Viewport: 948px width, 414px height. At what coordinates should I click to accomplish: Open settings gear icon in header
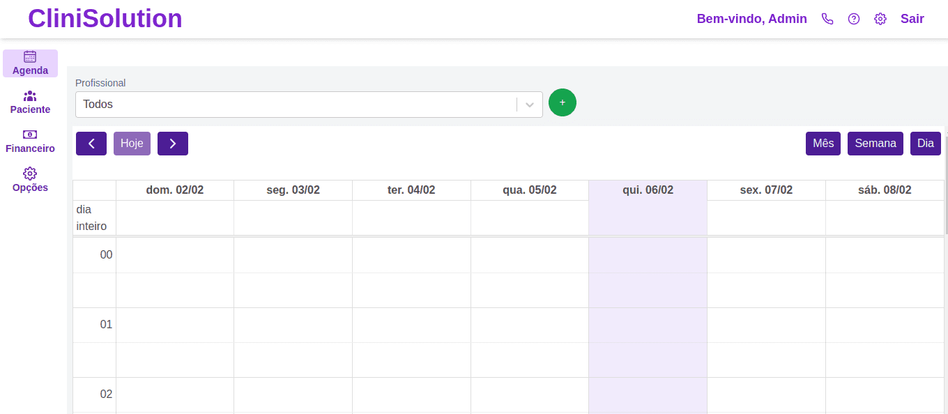click(x=880, y=19)
